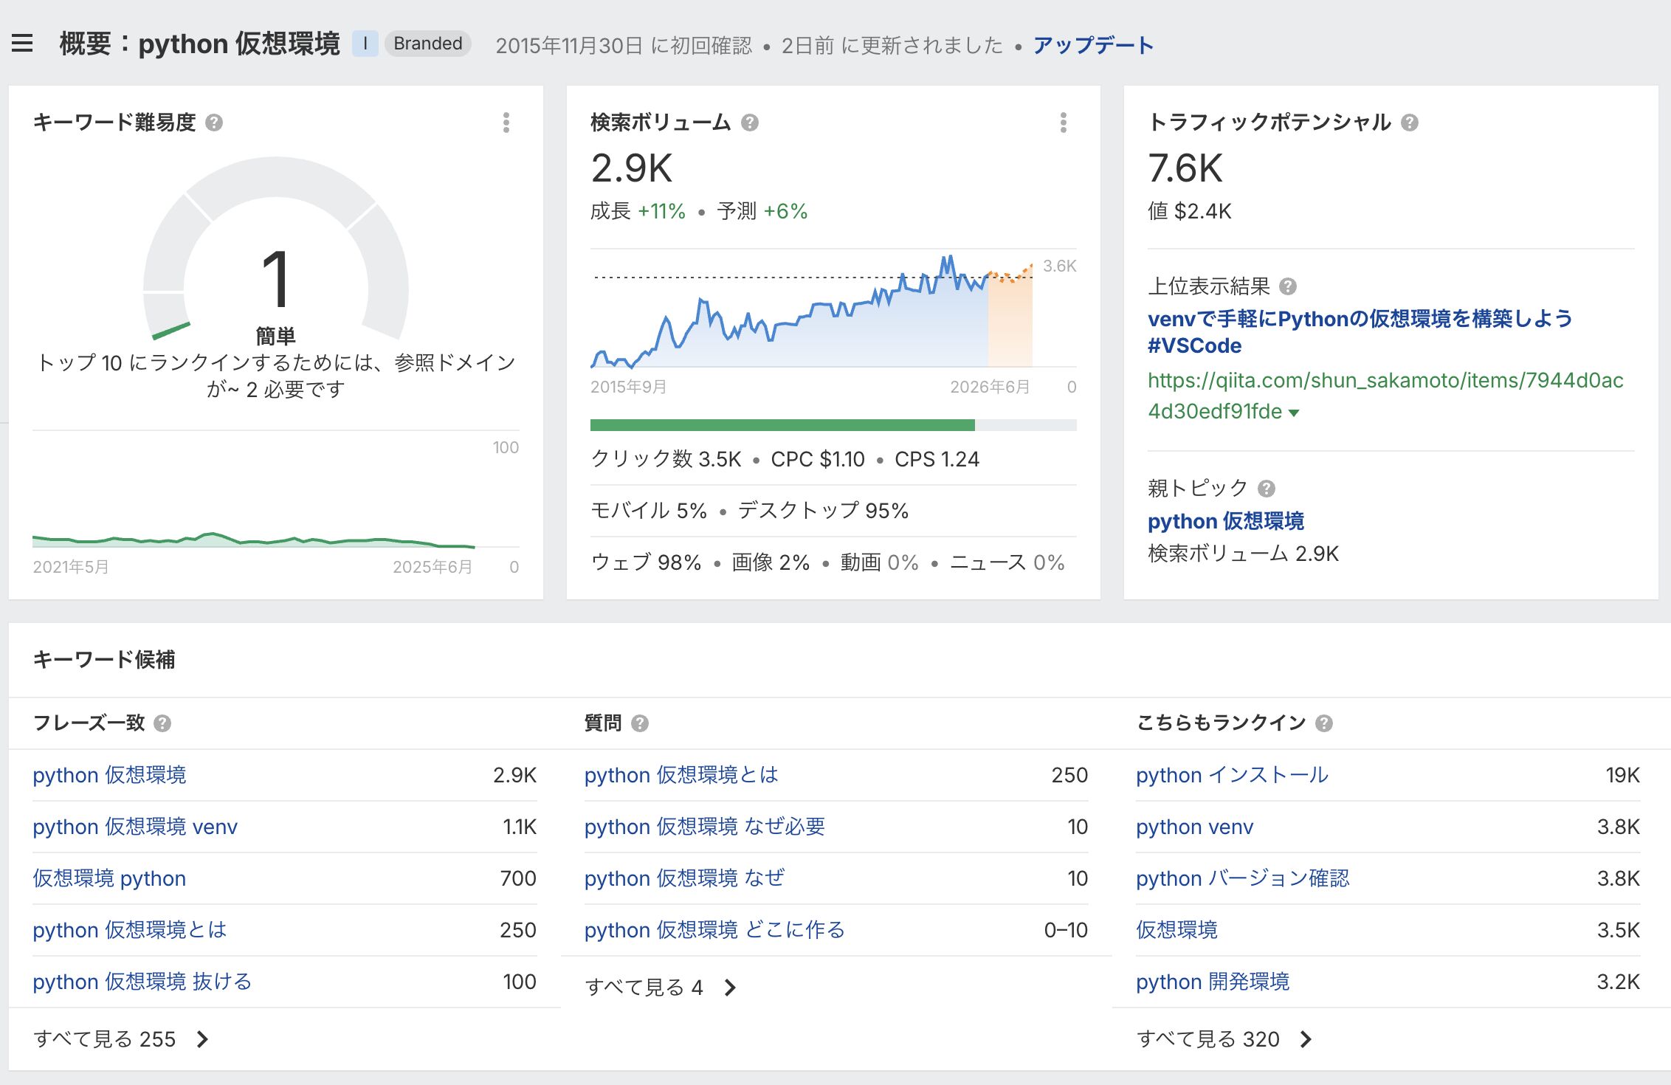
Task: Click help icon beside 検索ボリューム
Action: 750,123
